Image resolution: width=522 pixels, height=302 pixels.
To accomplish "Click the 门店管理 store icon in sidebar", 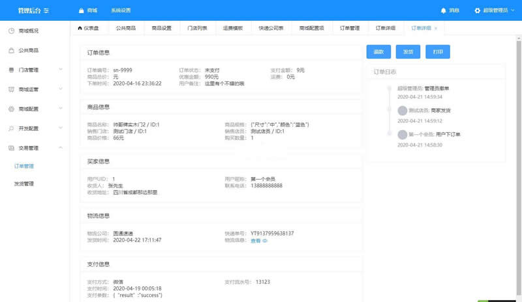I will coord(12,70).
